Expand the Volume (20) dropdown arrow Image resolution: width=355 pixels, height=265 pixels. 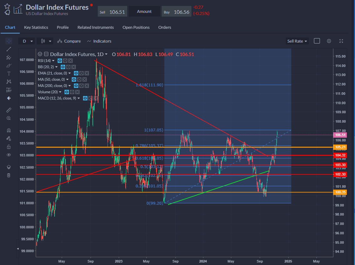coord(60,92)
